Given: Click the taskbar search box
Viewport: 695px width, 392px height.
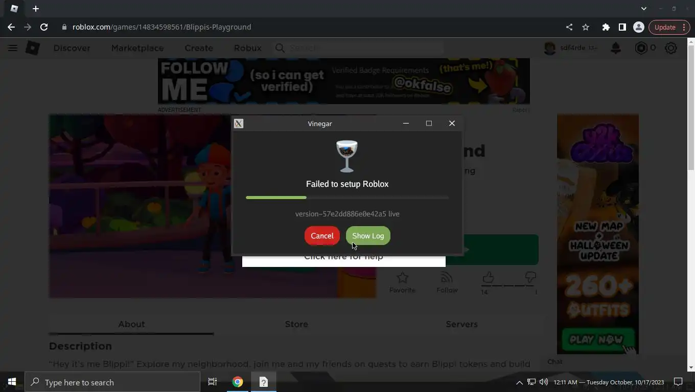Looking at the screenshot, I should (x=112, y=382).
